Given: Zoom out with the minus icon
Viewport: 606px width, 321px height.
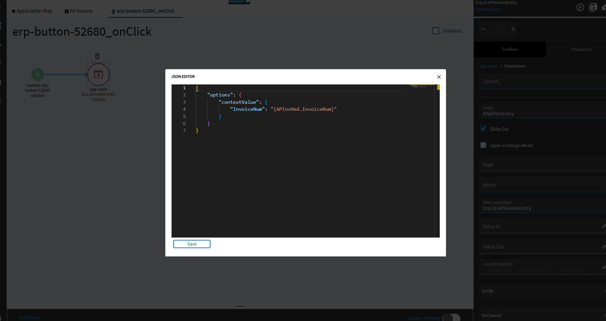Looking at the screenshot, I should 483,29.
